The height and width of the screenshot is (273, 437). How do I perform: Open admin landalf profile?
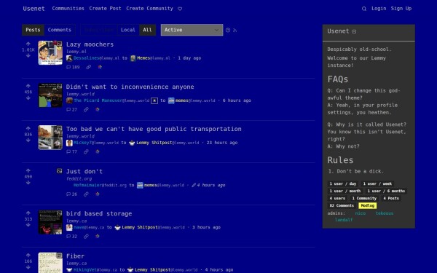[x=344, y=220]
